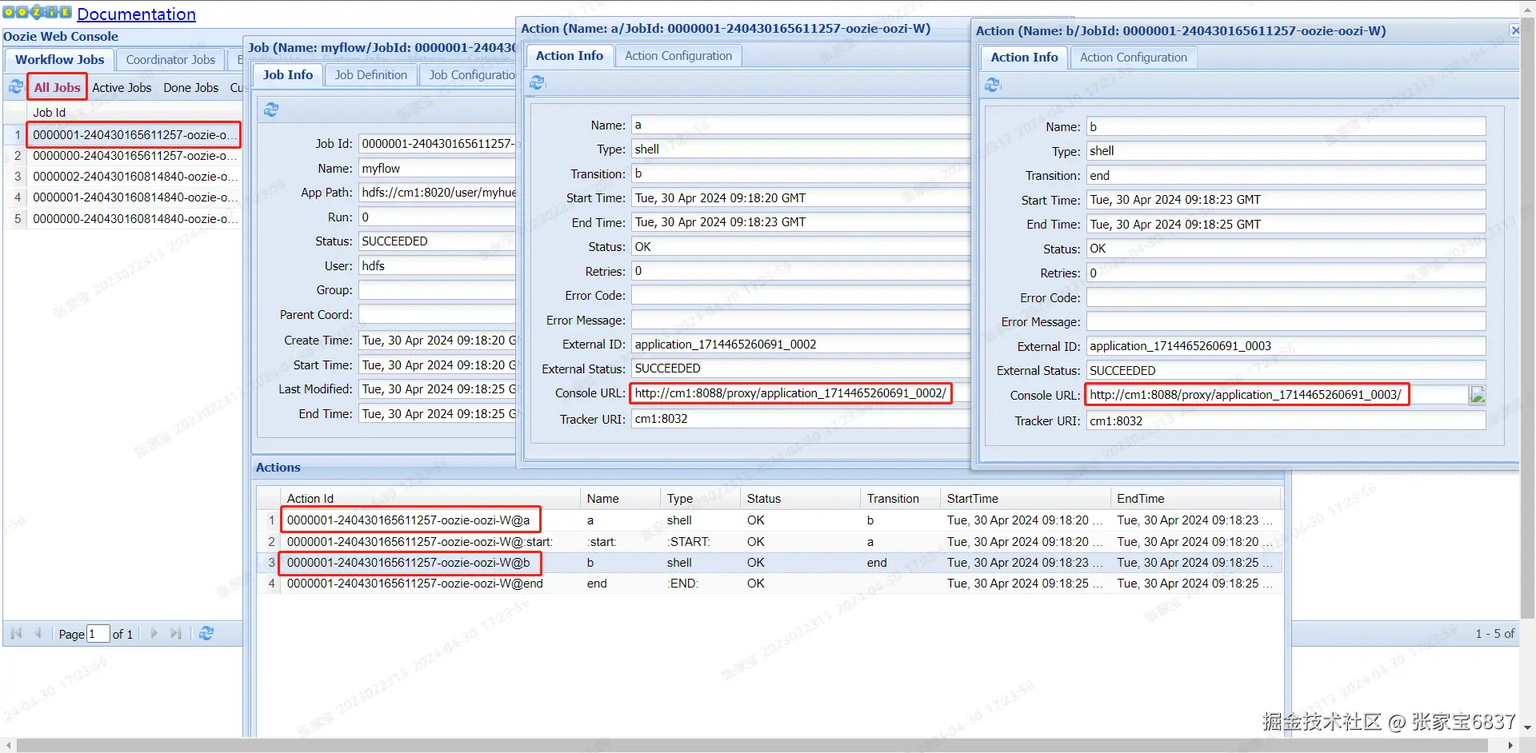The width and height of the screenshot is (1536, 753).
Task: Click the horizontal scrollbar left arrow
Action: (8, 745)
